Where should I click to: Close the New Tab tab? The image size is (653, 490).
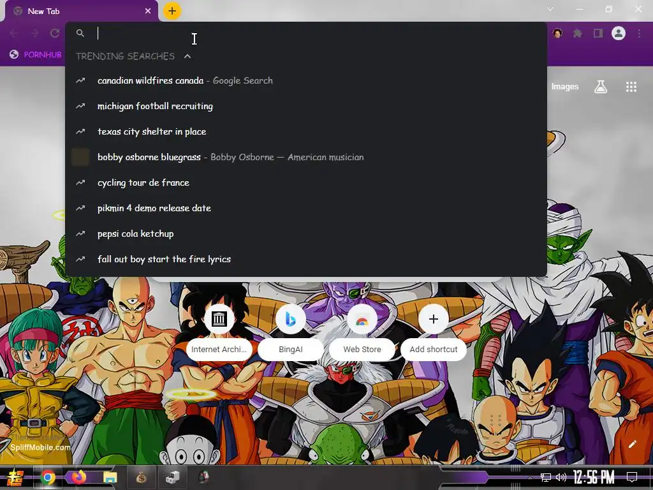click(x=148, y=11)
